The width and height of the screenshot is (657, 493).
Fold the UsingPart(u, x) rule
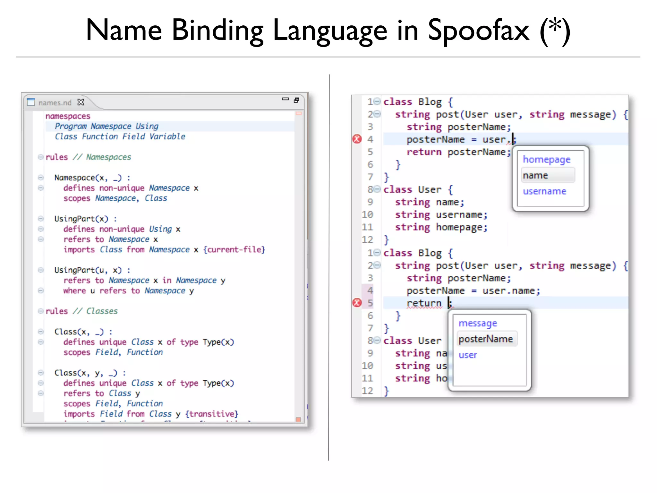tap(40, 270)
